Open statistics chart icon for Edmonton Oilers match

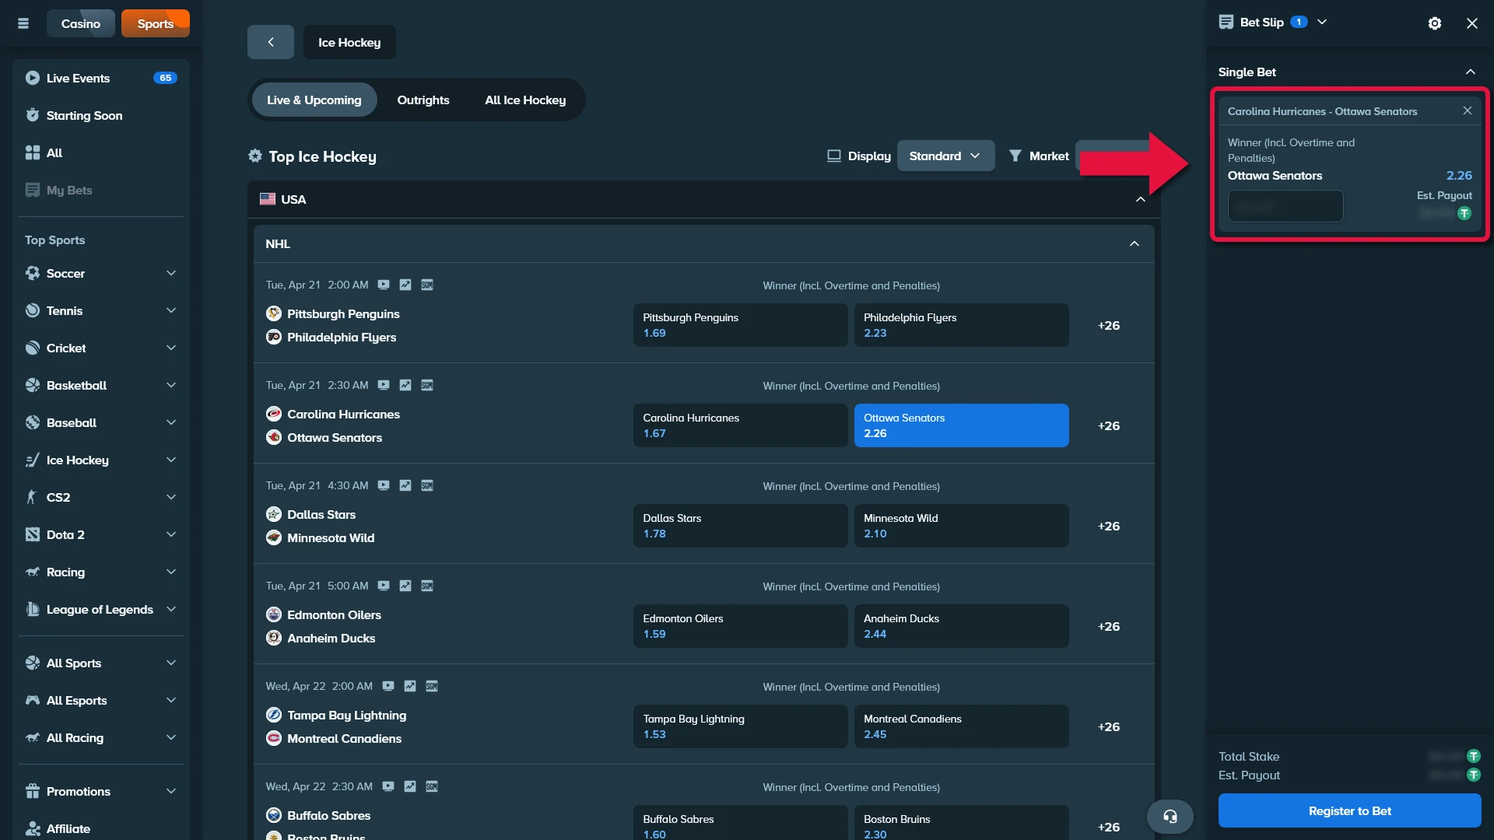pyautogui.click(x=405, y=586)
